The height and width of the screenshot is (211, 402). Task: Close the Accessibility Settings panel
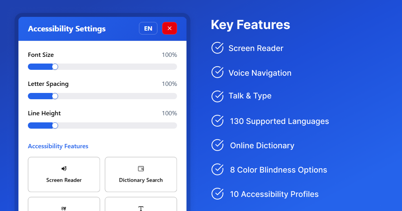point(170,29)
